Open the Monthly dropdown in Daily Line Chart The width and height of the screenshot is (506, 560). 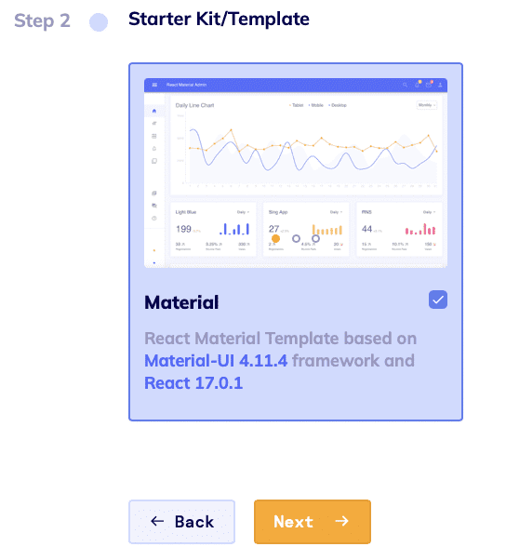pyautogui.click(x=427, y=105)
